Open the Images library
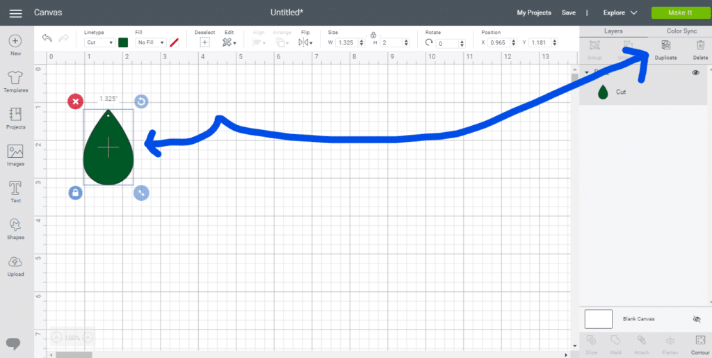Screen dimensions: 712x358 click(x=15, y=154)
